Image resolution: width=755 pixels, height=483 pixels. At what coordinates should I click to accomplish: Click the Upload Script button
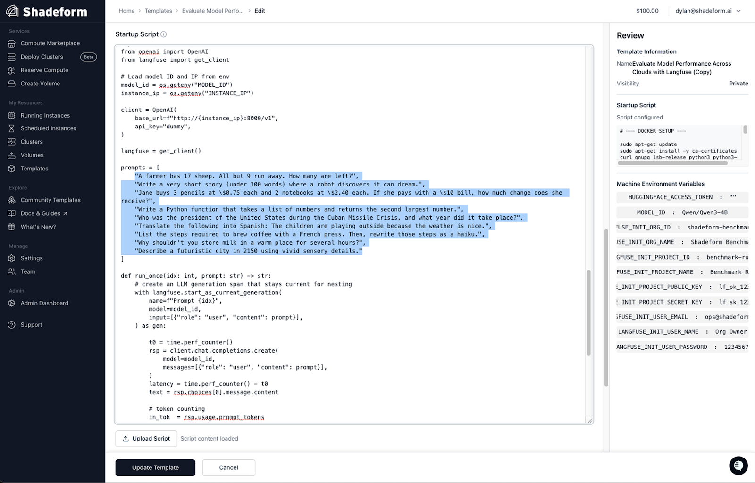tap(146, 439)
